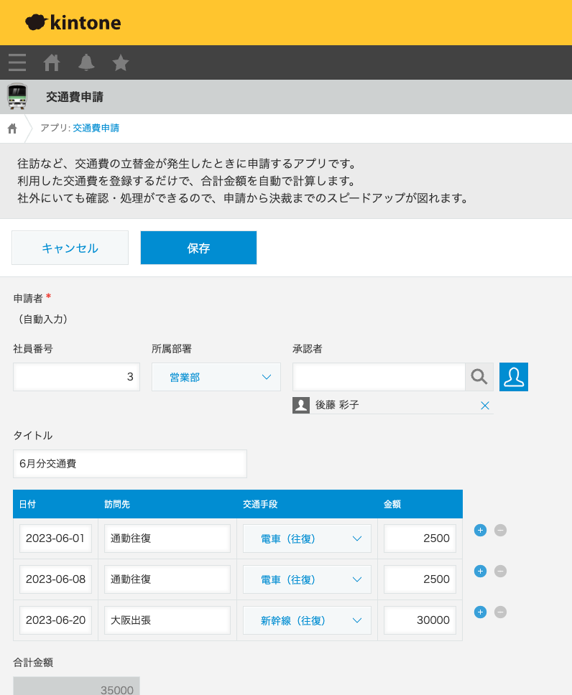Edit amount in 2023-06-08 row
572x695 pixels.
[x=420, y=579]
